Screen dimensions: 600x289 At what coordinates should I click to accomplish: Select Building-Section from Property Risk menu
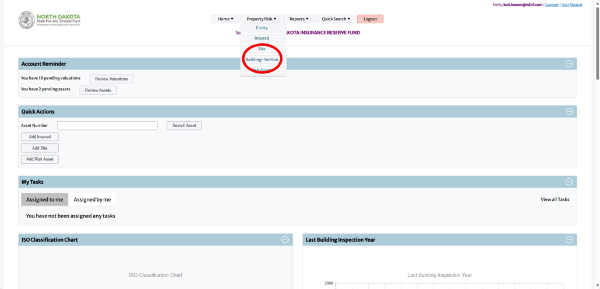(x=262, y=59)
